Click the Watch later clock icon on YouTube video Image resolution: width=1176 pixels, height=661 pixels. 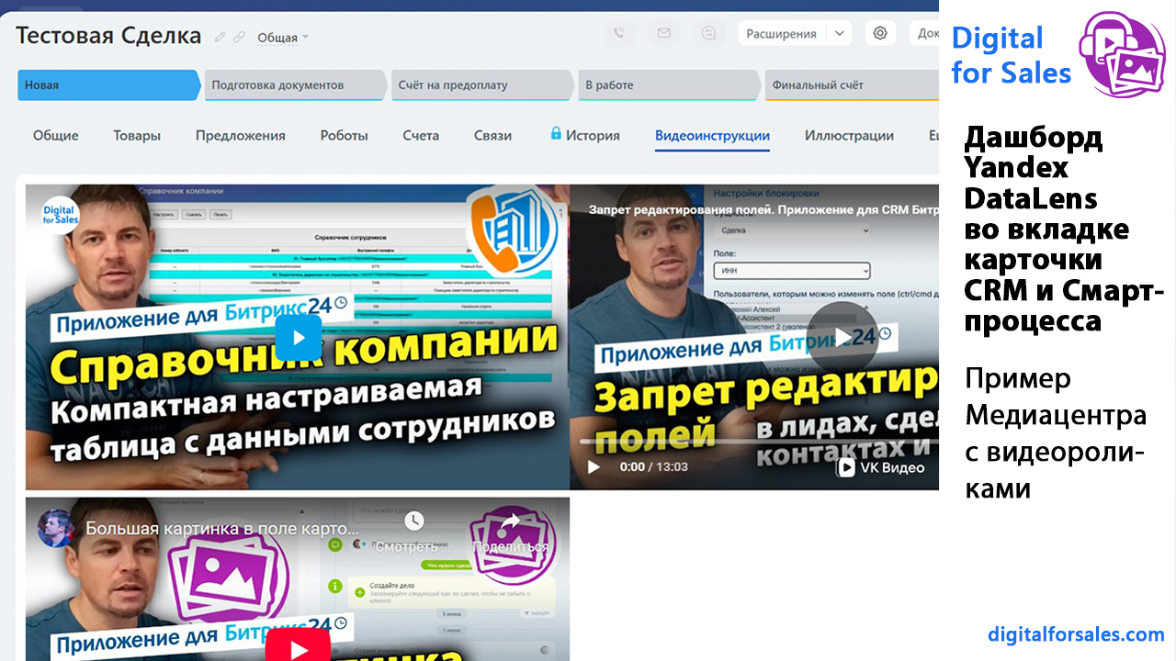point(414,521)
